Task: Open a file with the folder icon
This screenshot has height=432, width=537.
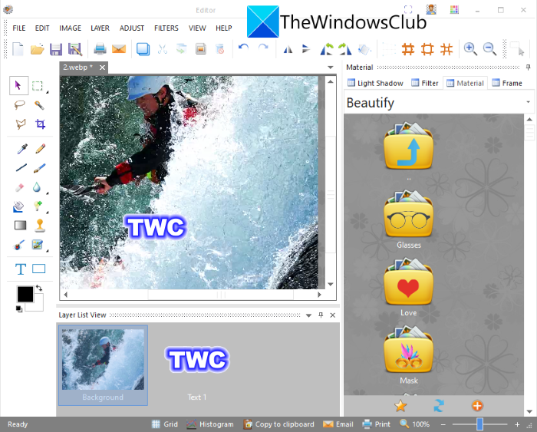Action: tap(37, 49)
